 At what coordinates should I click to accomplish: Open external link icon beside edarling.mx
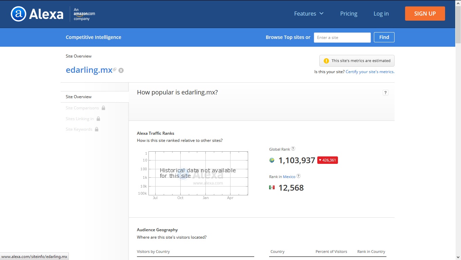pos(115,69)
